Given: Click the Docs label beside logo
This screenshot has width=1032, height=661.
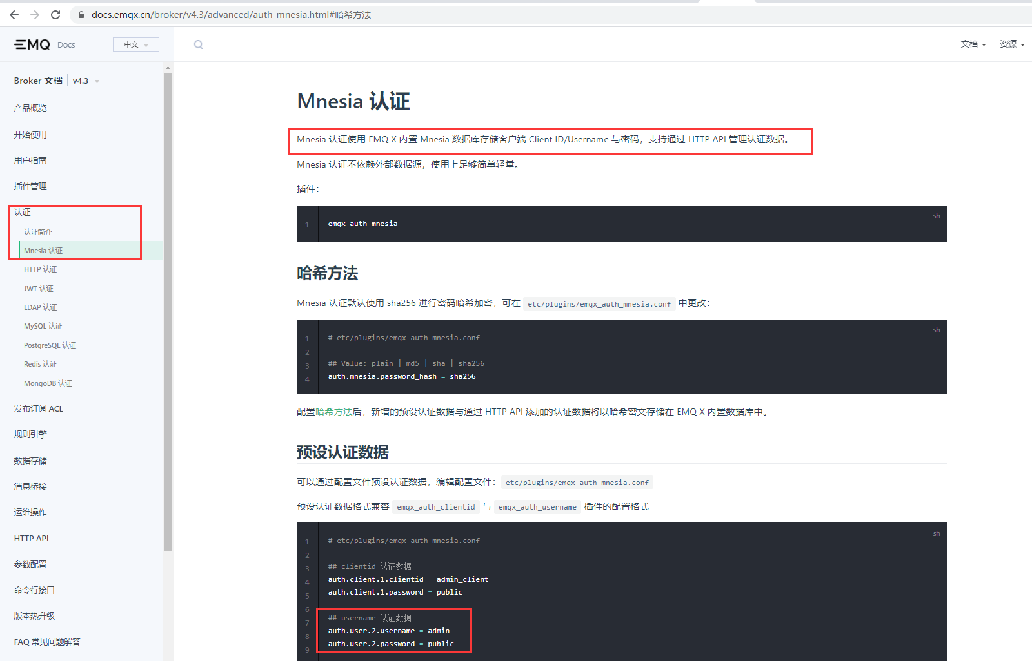Looking at the screenshot, I should [x=66, y=44].
